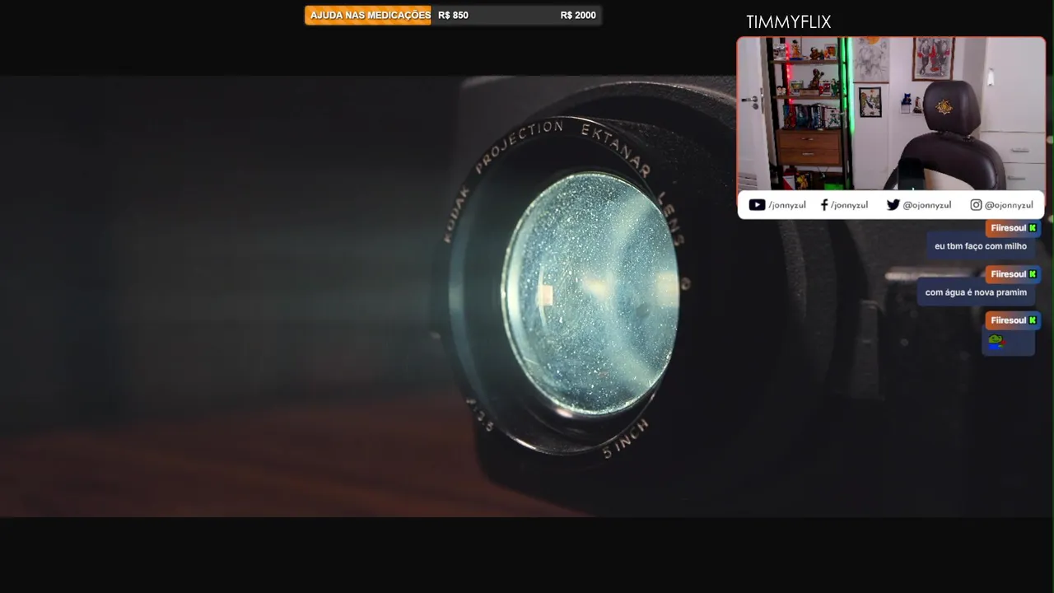Open the @ojonnyzul Instagram handle
1054x593 pixels.
[1009, 205]
